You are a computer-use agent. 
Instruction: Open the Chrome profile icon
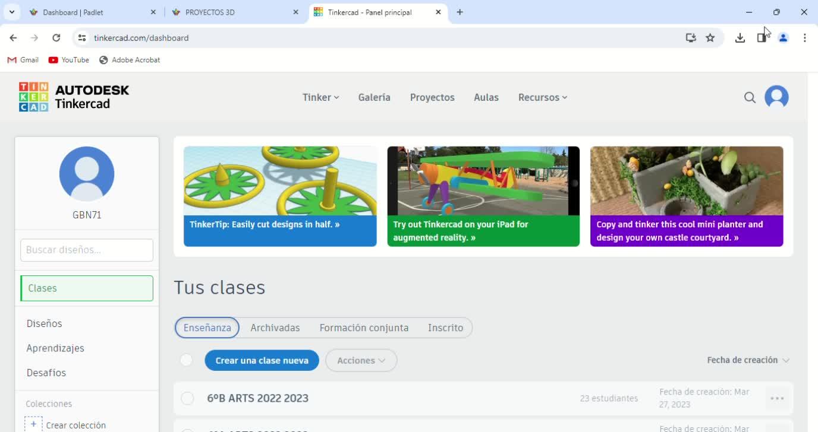784,38
